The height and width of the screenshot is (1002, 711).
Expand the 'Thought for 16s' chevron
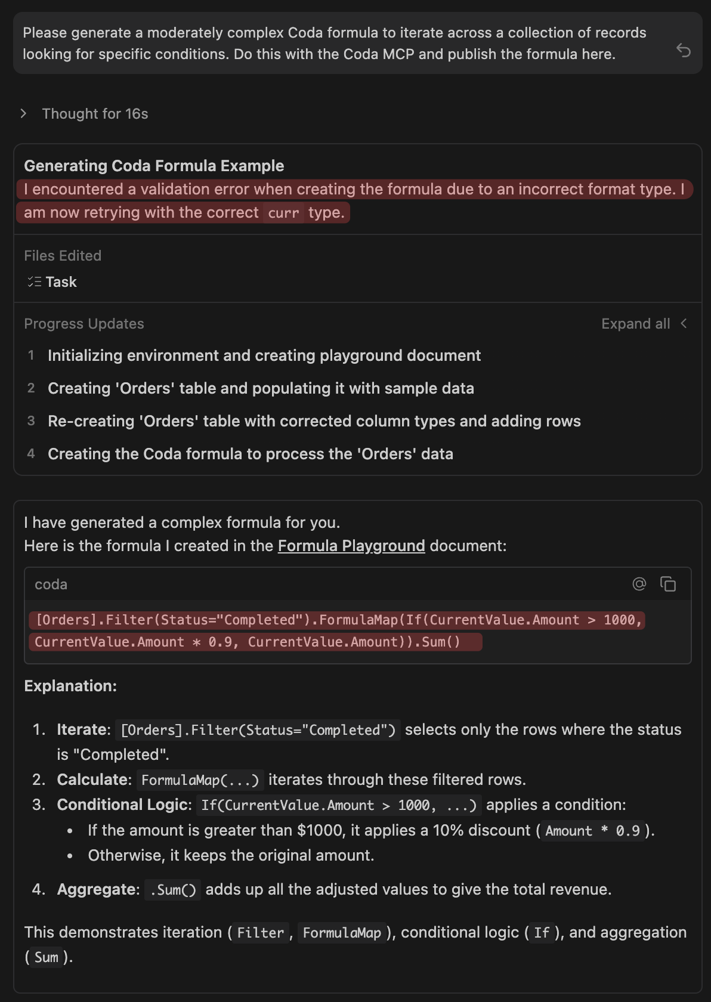click(x=23, y=113)
